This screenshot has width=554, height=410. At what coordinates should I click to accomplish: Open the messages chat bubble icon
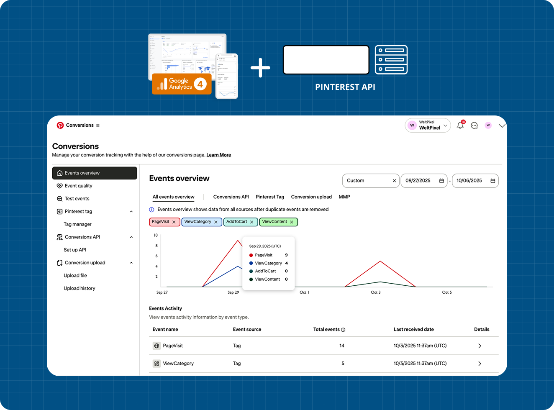tap(474, 125)
